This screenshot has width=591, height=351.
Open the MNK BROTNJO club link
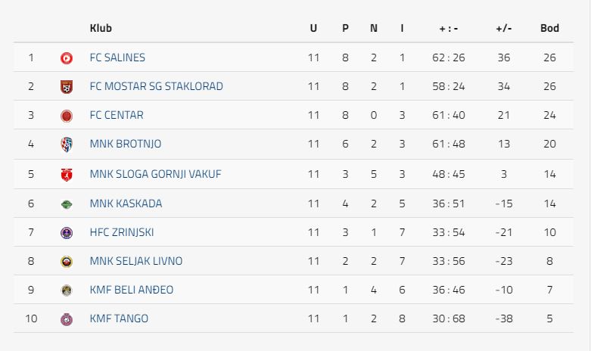click(x=126, y=144)
